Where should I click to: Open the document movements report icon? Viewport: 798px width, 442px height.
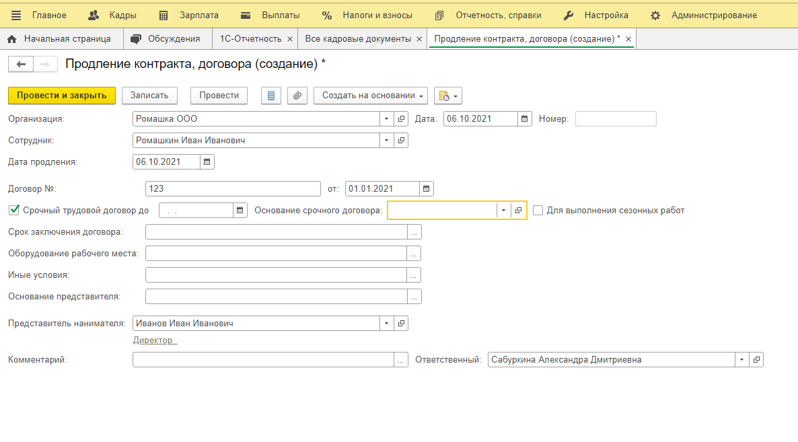[x=271, y=96]
